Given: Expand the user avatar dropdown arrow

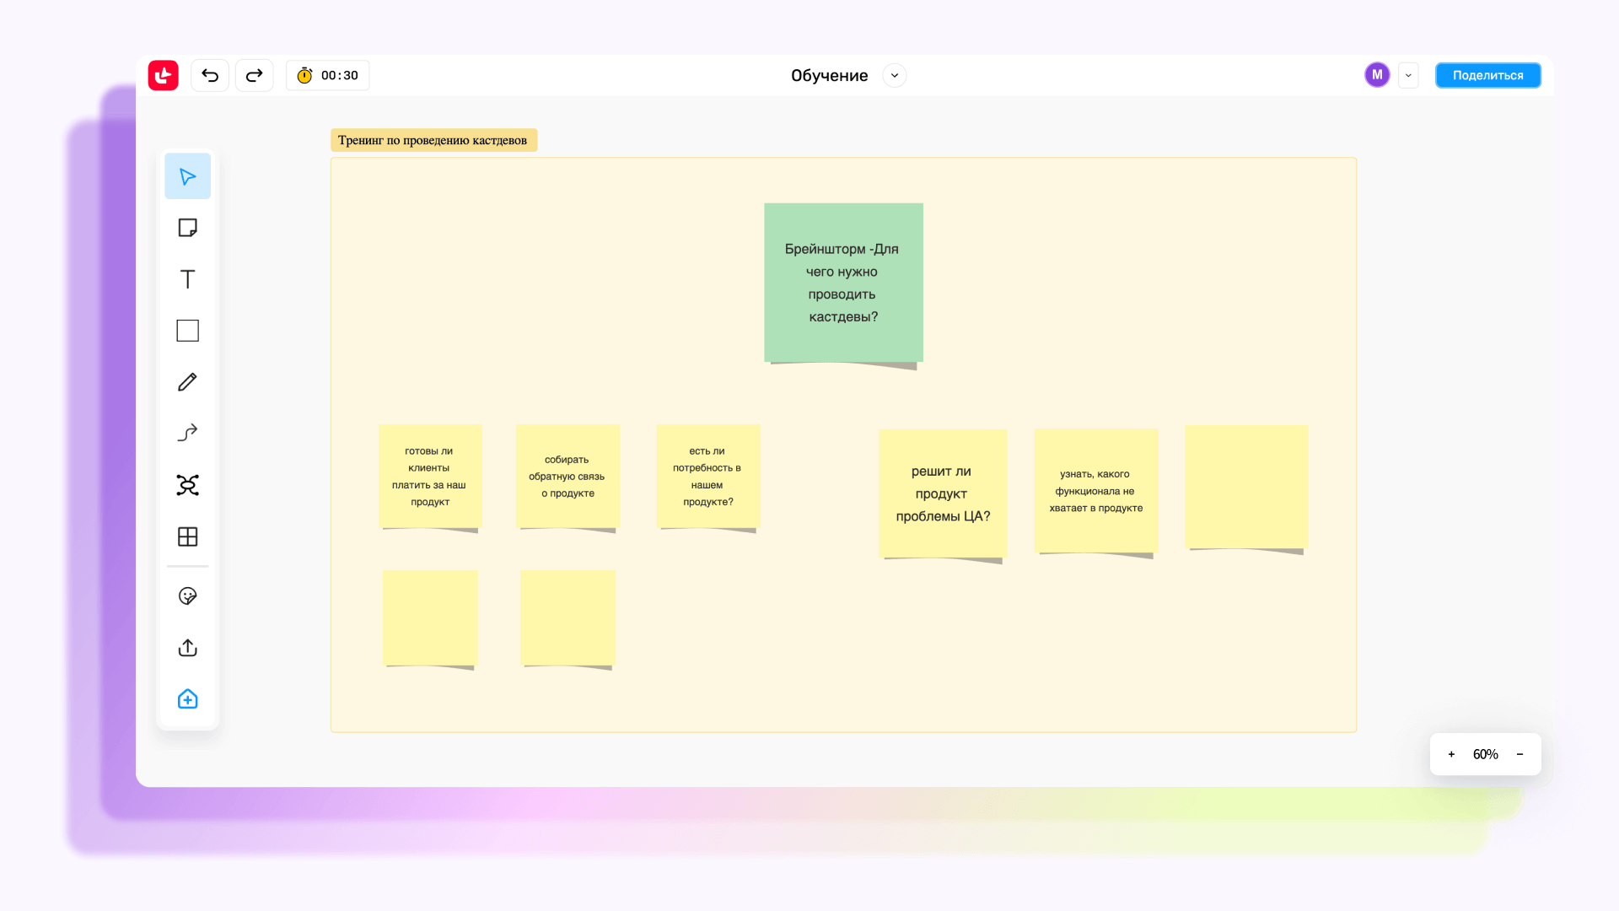Looking at the screenshot, I should [1408, 76].
